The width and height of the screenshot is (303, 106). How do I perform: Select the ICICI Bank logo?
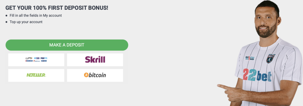[37, 61]
